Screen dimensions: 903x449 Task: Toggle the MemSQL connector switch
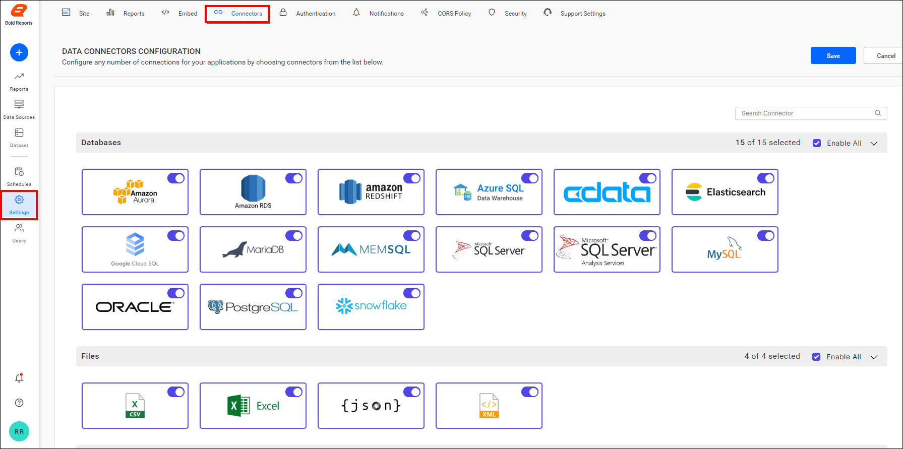pyautogui.click(x=412, y=235)
